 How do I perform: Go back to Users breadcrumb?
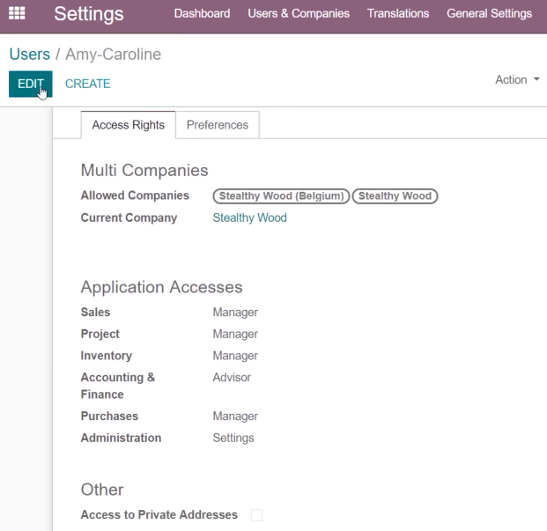coord(30,55)
